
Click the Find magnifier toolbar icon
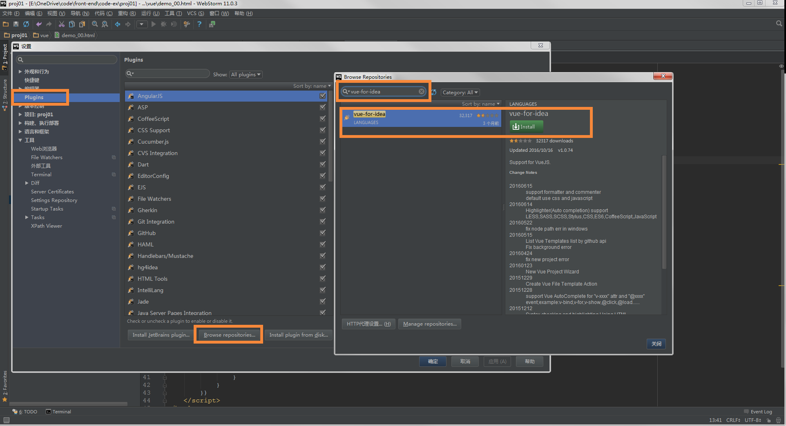click(x=95, y=24)
